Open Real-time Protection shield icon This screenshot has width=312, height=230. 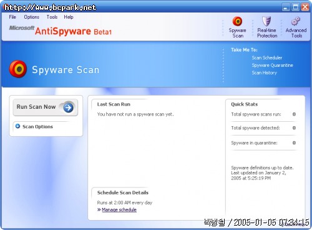pyautogui.click(x=266, y=21)
